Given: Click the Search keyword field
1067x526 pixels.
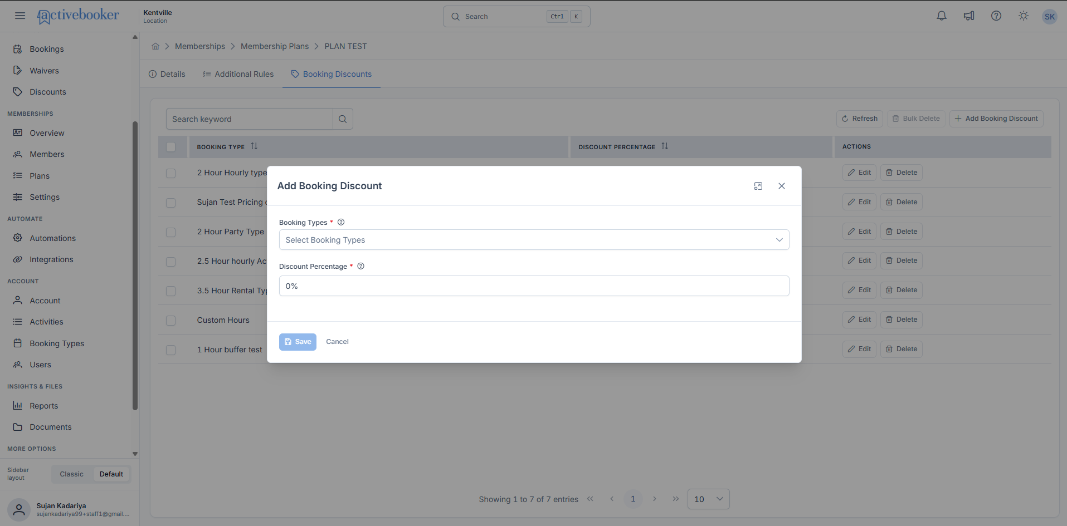Looking at the screenshot, I should 250,119.
